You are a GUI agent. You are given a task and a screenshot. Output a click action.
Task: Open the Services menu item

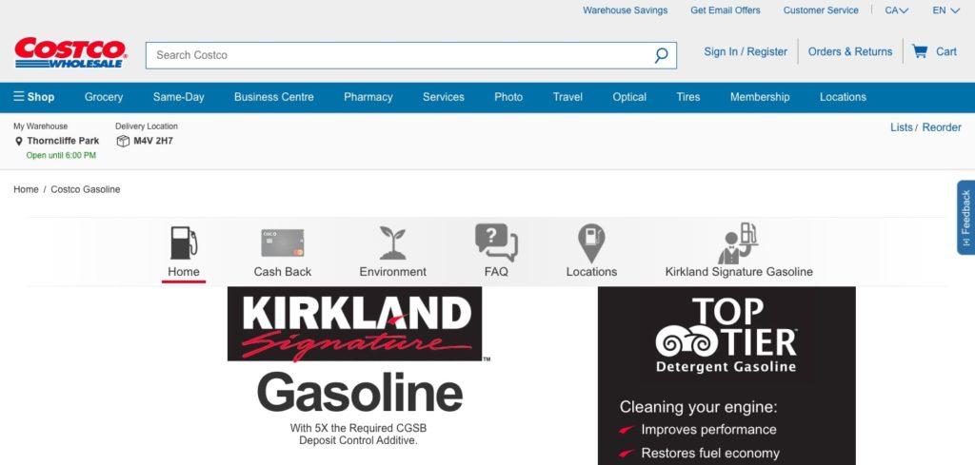tap(444, 97)
